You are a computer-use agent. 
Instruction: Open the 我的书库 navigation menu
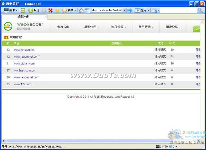64,27
